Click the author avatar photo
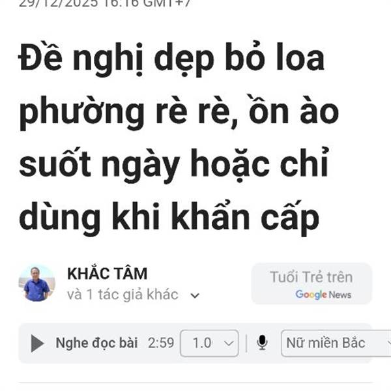The width and height of the screenshot is (391, 391). click(x=37, y=283)
